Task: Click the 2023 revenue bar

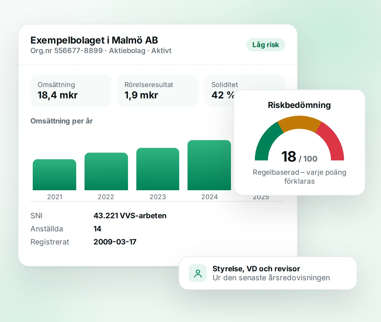Action: coord(158,169)
